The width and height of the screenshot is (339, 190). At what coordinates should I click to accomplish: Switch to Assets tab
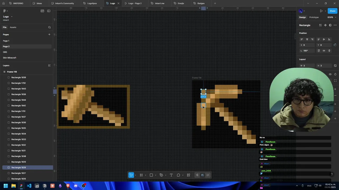[x=13, y=27]
